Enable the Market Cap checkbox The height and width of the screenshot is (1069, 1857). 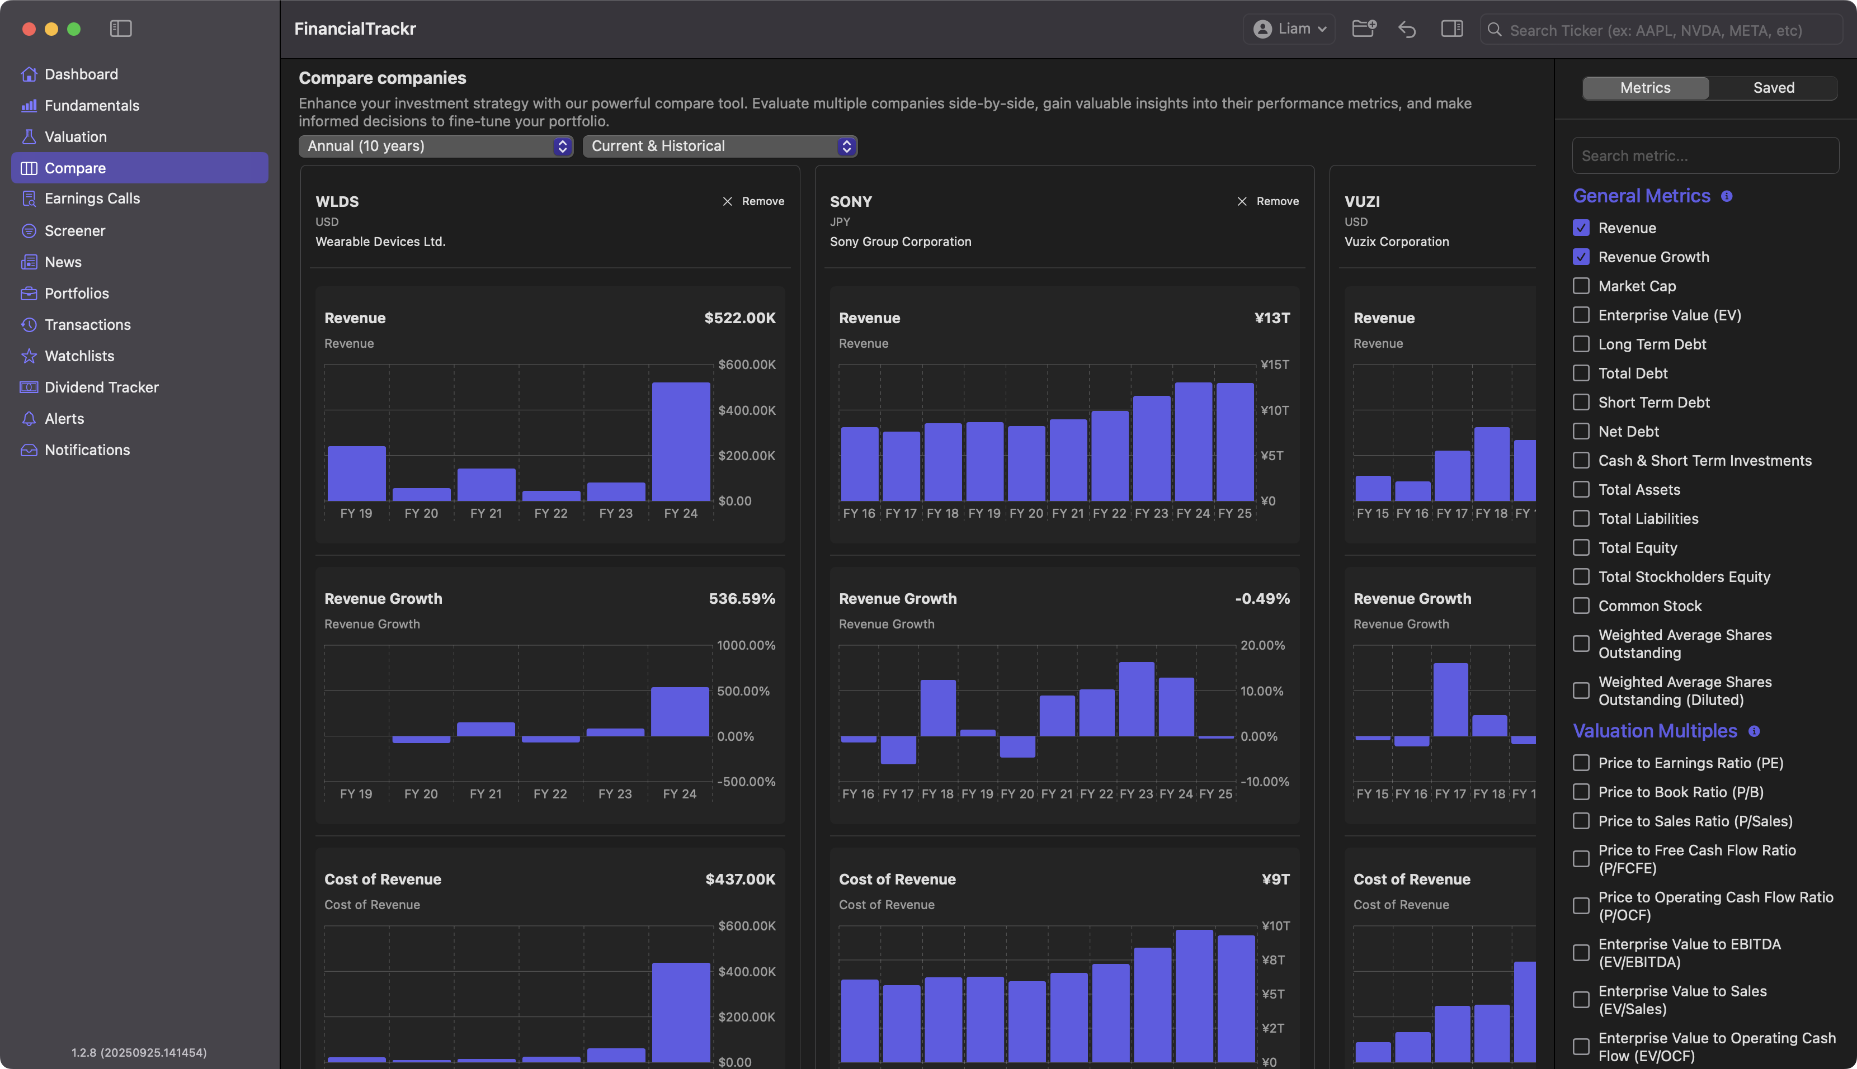point(1581,286)
